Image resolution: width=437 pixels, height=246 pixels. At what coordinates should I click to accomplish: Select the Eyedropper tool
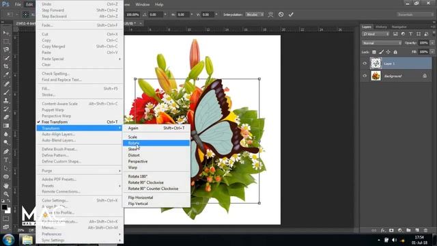pos(6,74)
